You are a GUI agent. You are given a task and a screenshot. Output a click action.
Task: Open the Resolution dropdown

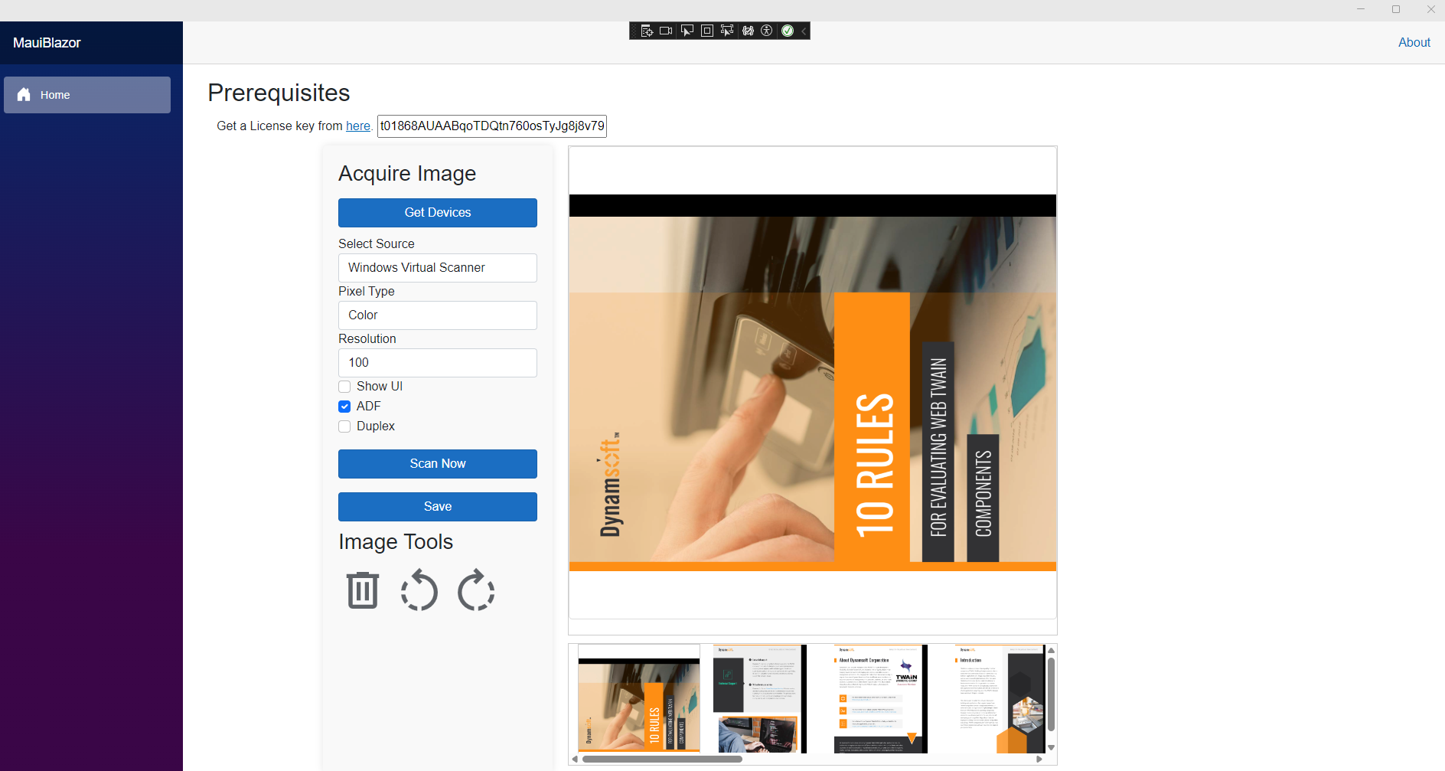pyautogui.click(x=438, y=363)
